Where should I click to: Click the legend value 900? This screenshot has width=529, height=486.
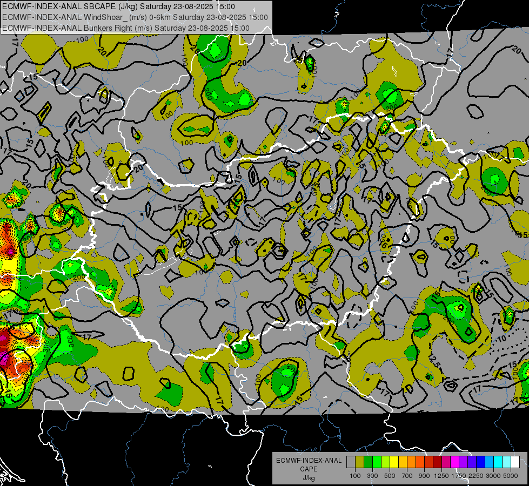click(424, 476)
